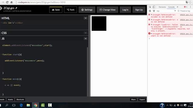Collapse the HTML editor with its chevron
193x108 pixels.
(x=86, y=18)
